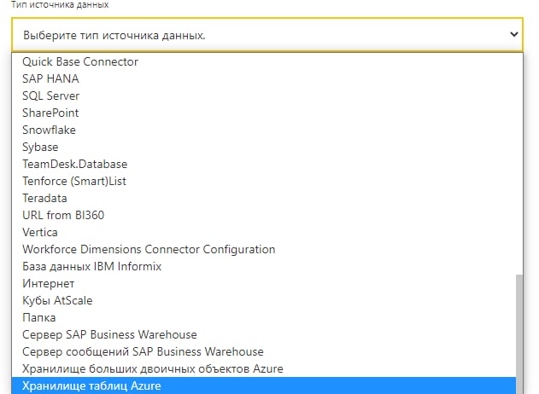Choose Сервер сообщений SAP Business Warehouse
The width and height of the screenshot is (539, 394).
pos(264,351)
